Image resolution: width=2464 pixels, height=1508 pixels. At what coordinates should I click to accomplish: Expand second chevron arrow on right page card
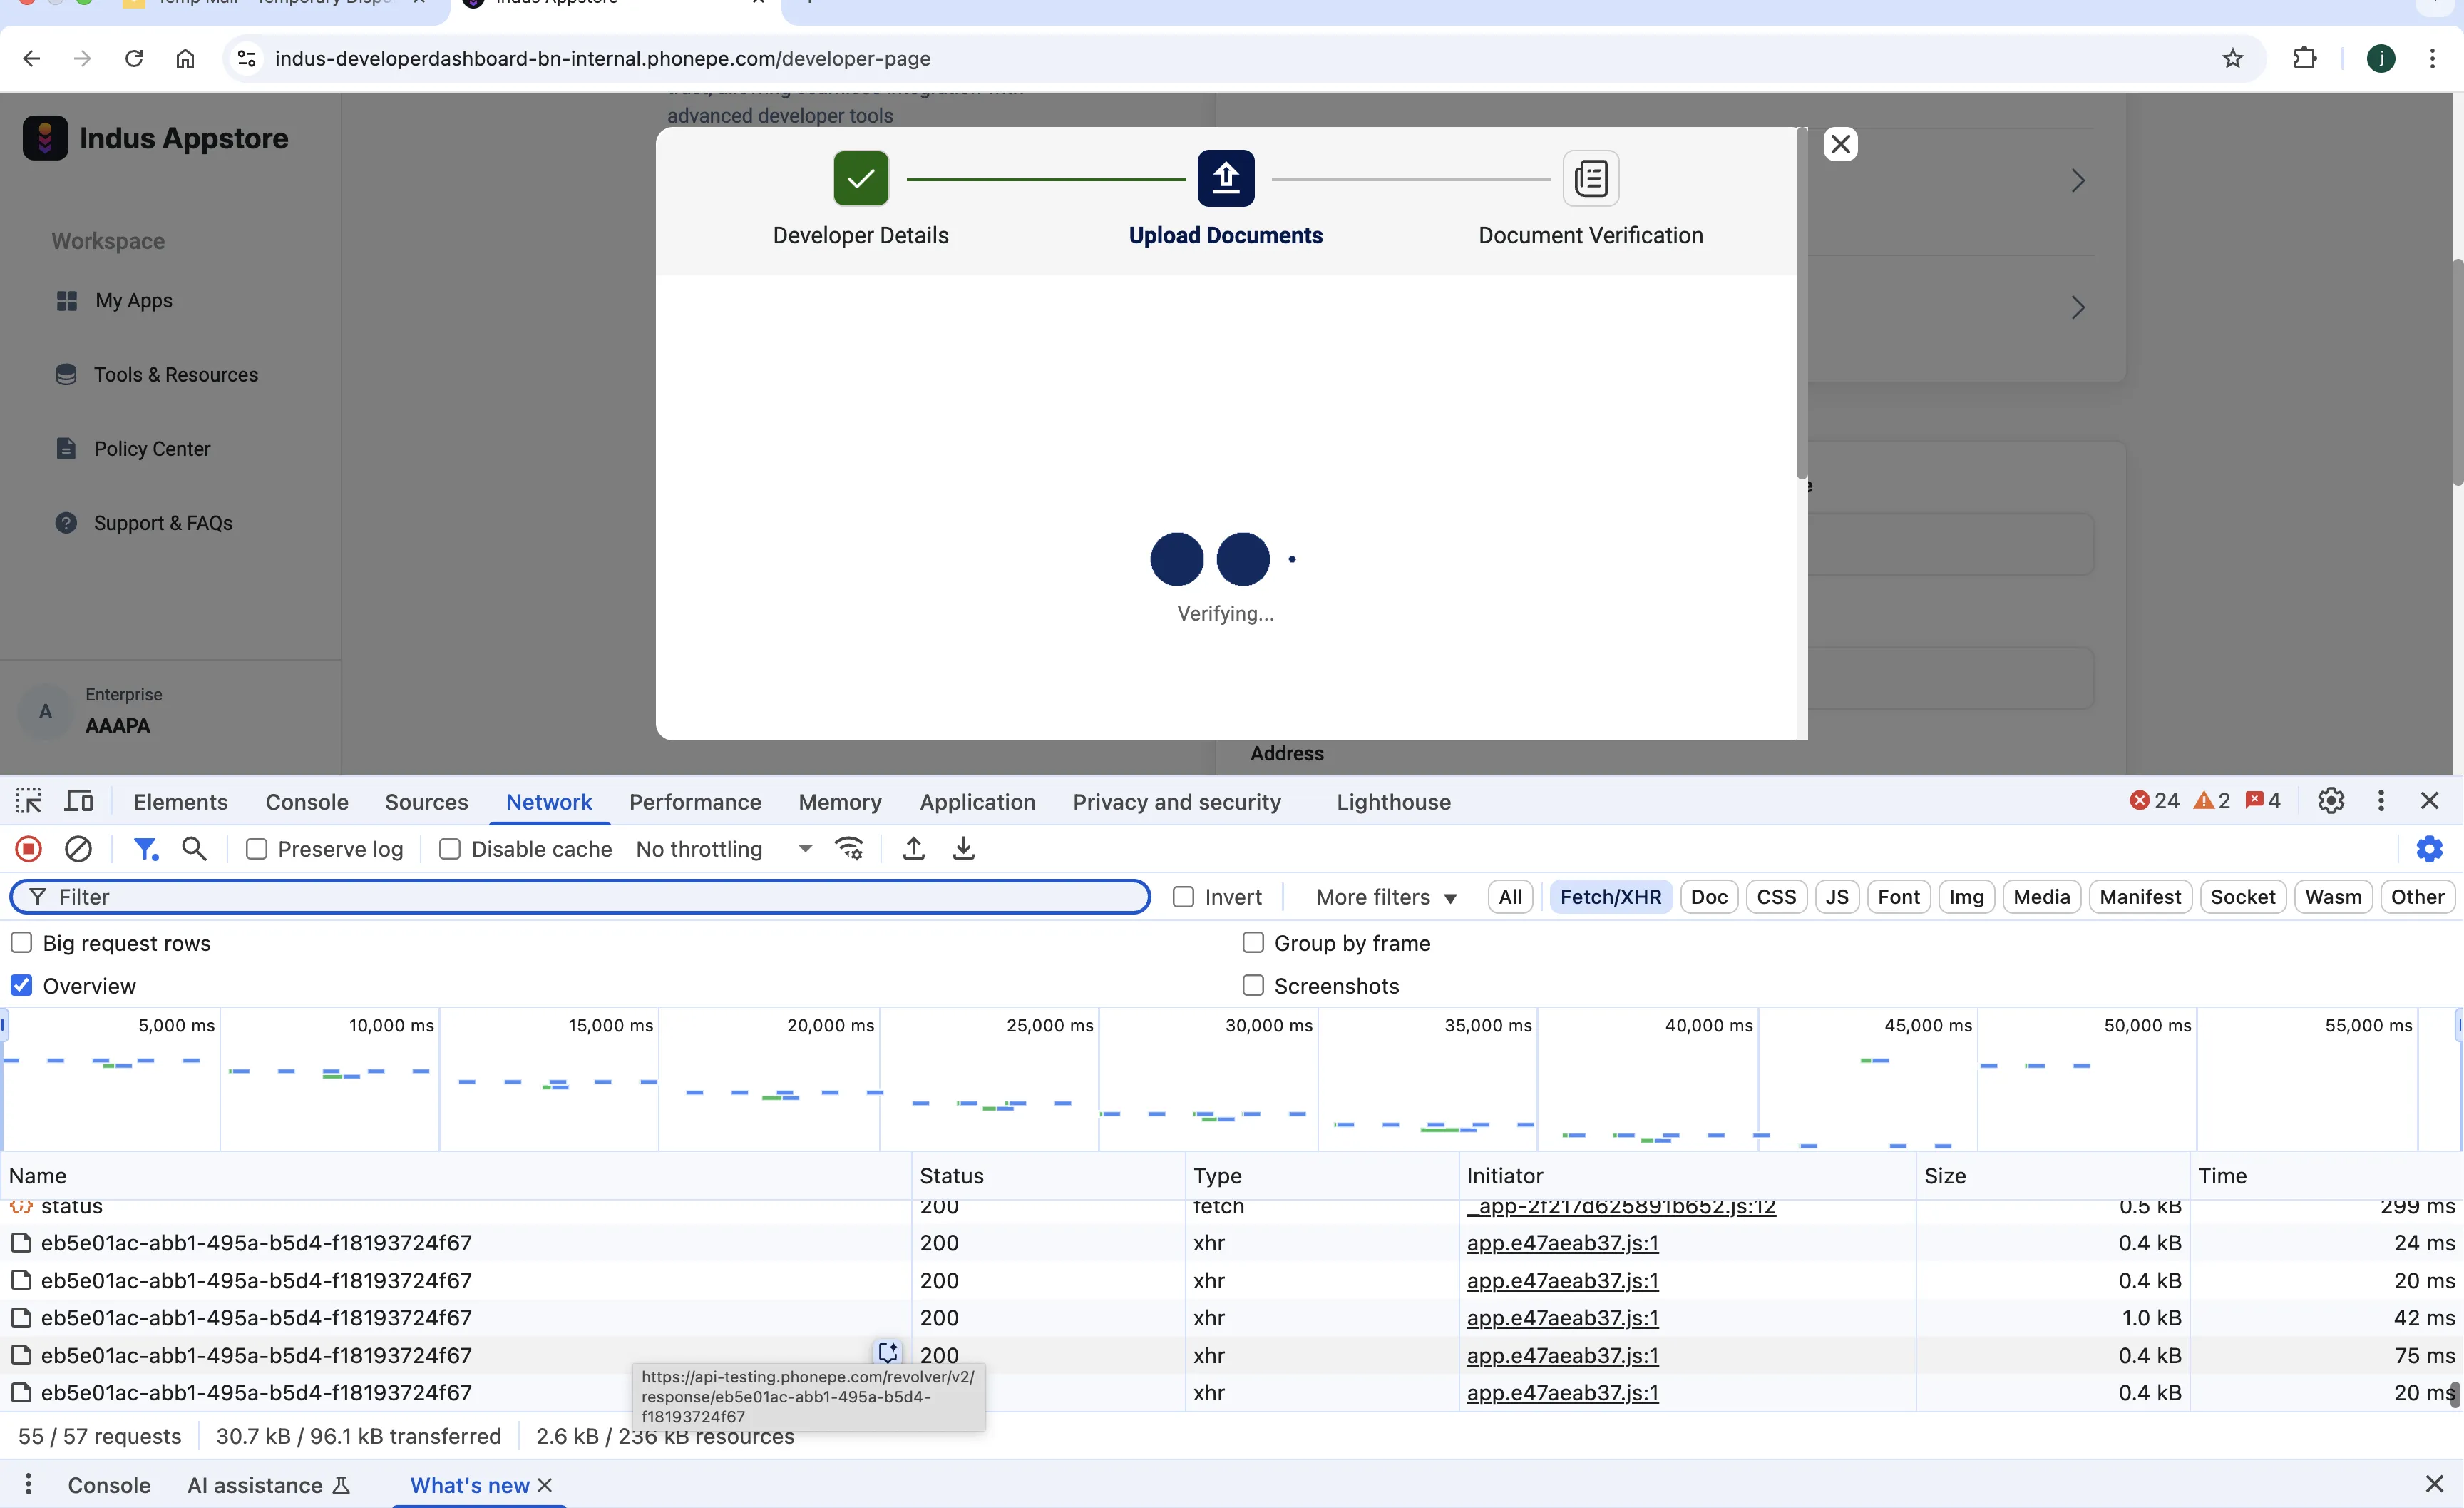coord(2078,307)
